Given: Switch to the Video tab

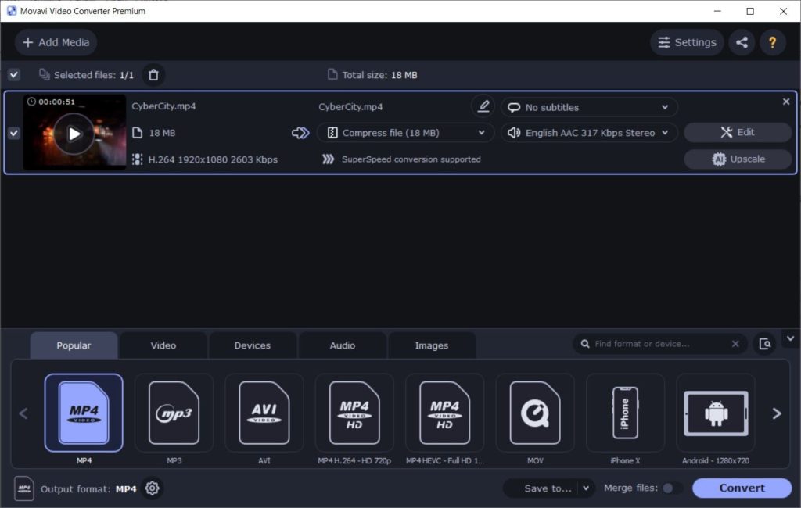Looking at the screenshot, I should [163, 345].
